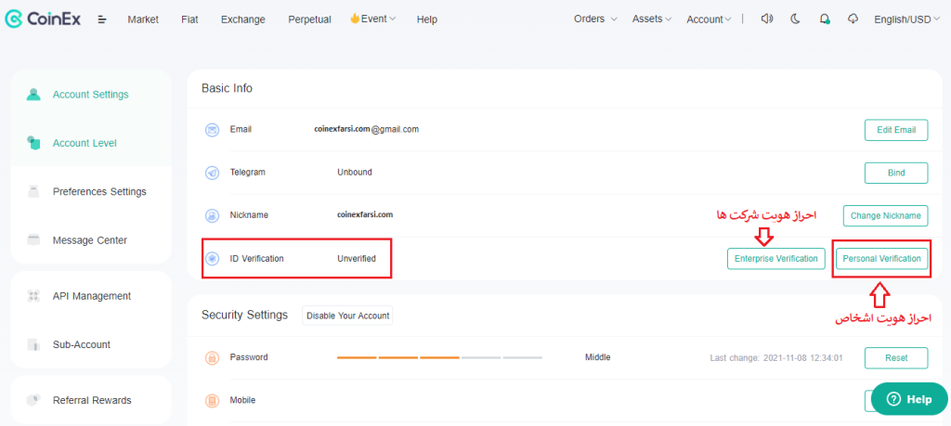
Task: Click the Password row lock icon
Action: coord(212,357)
